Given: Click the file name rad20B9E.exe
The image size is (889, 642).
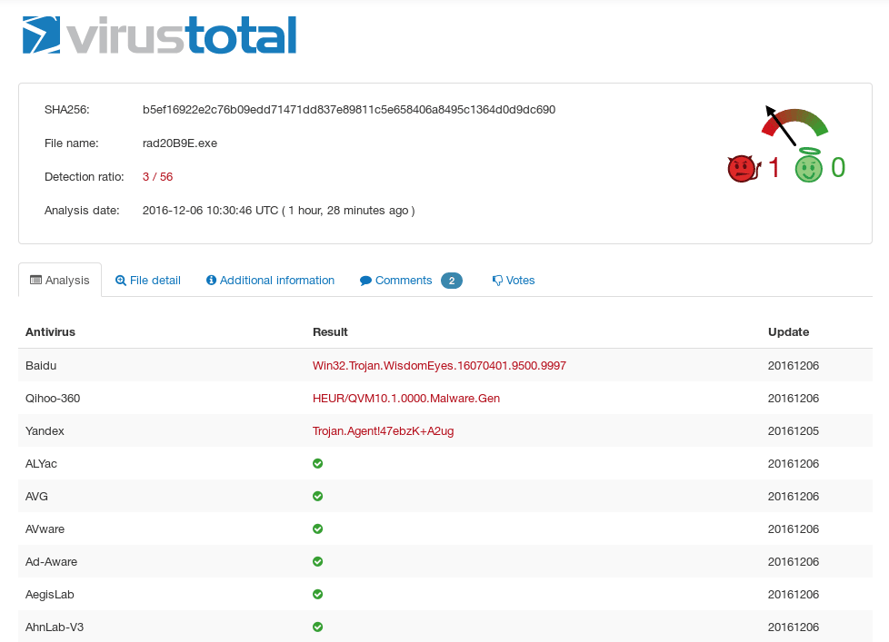Looking at the screenshot, I should [180, 143].
